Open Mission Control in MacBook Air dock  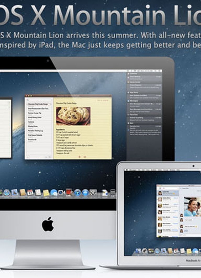coord(151,251)
